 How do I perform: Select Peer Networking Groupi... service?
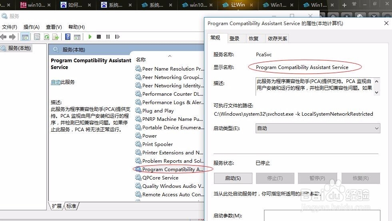pos(170,77)
